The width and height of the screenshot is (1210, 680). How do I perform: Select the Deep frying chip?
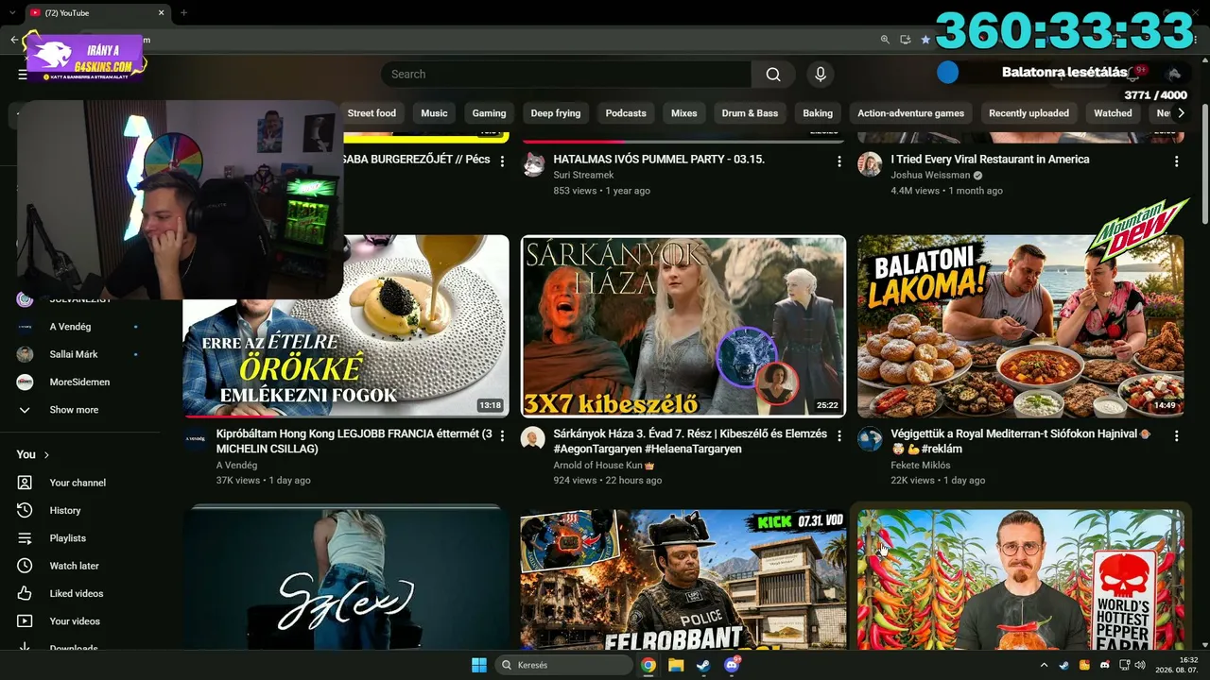(x=556, y=113)
